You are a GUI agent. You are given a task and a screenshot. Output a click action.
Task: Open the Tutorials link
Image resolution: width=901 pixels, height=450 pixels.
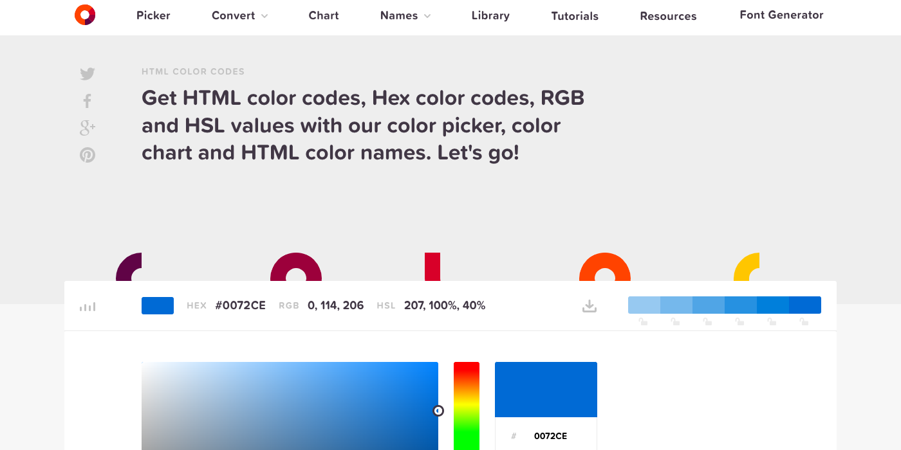pos(575,16)
